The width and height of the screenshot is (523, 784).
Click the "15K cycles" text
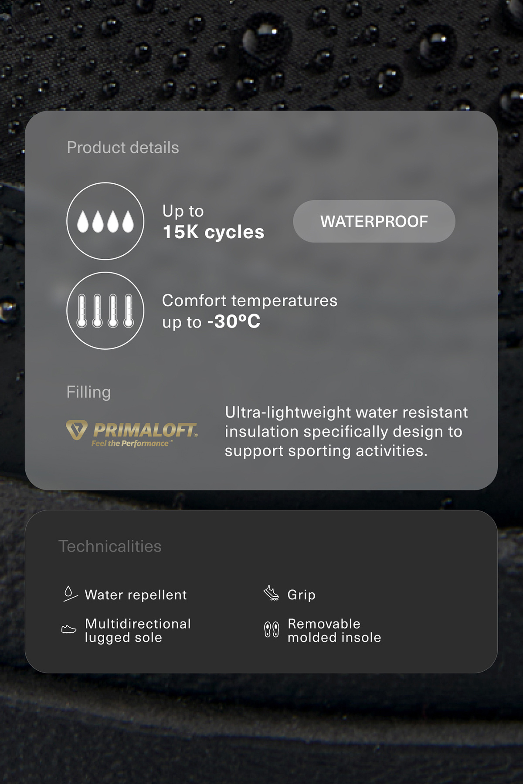click(214, 232)
